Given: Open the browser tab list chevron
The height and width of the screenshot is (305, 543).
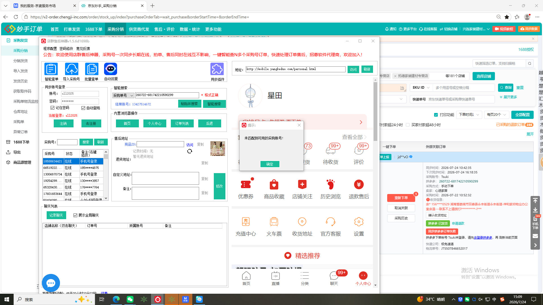Looking at the screenshot, I should [6, 6].
